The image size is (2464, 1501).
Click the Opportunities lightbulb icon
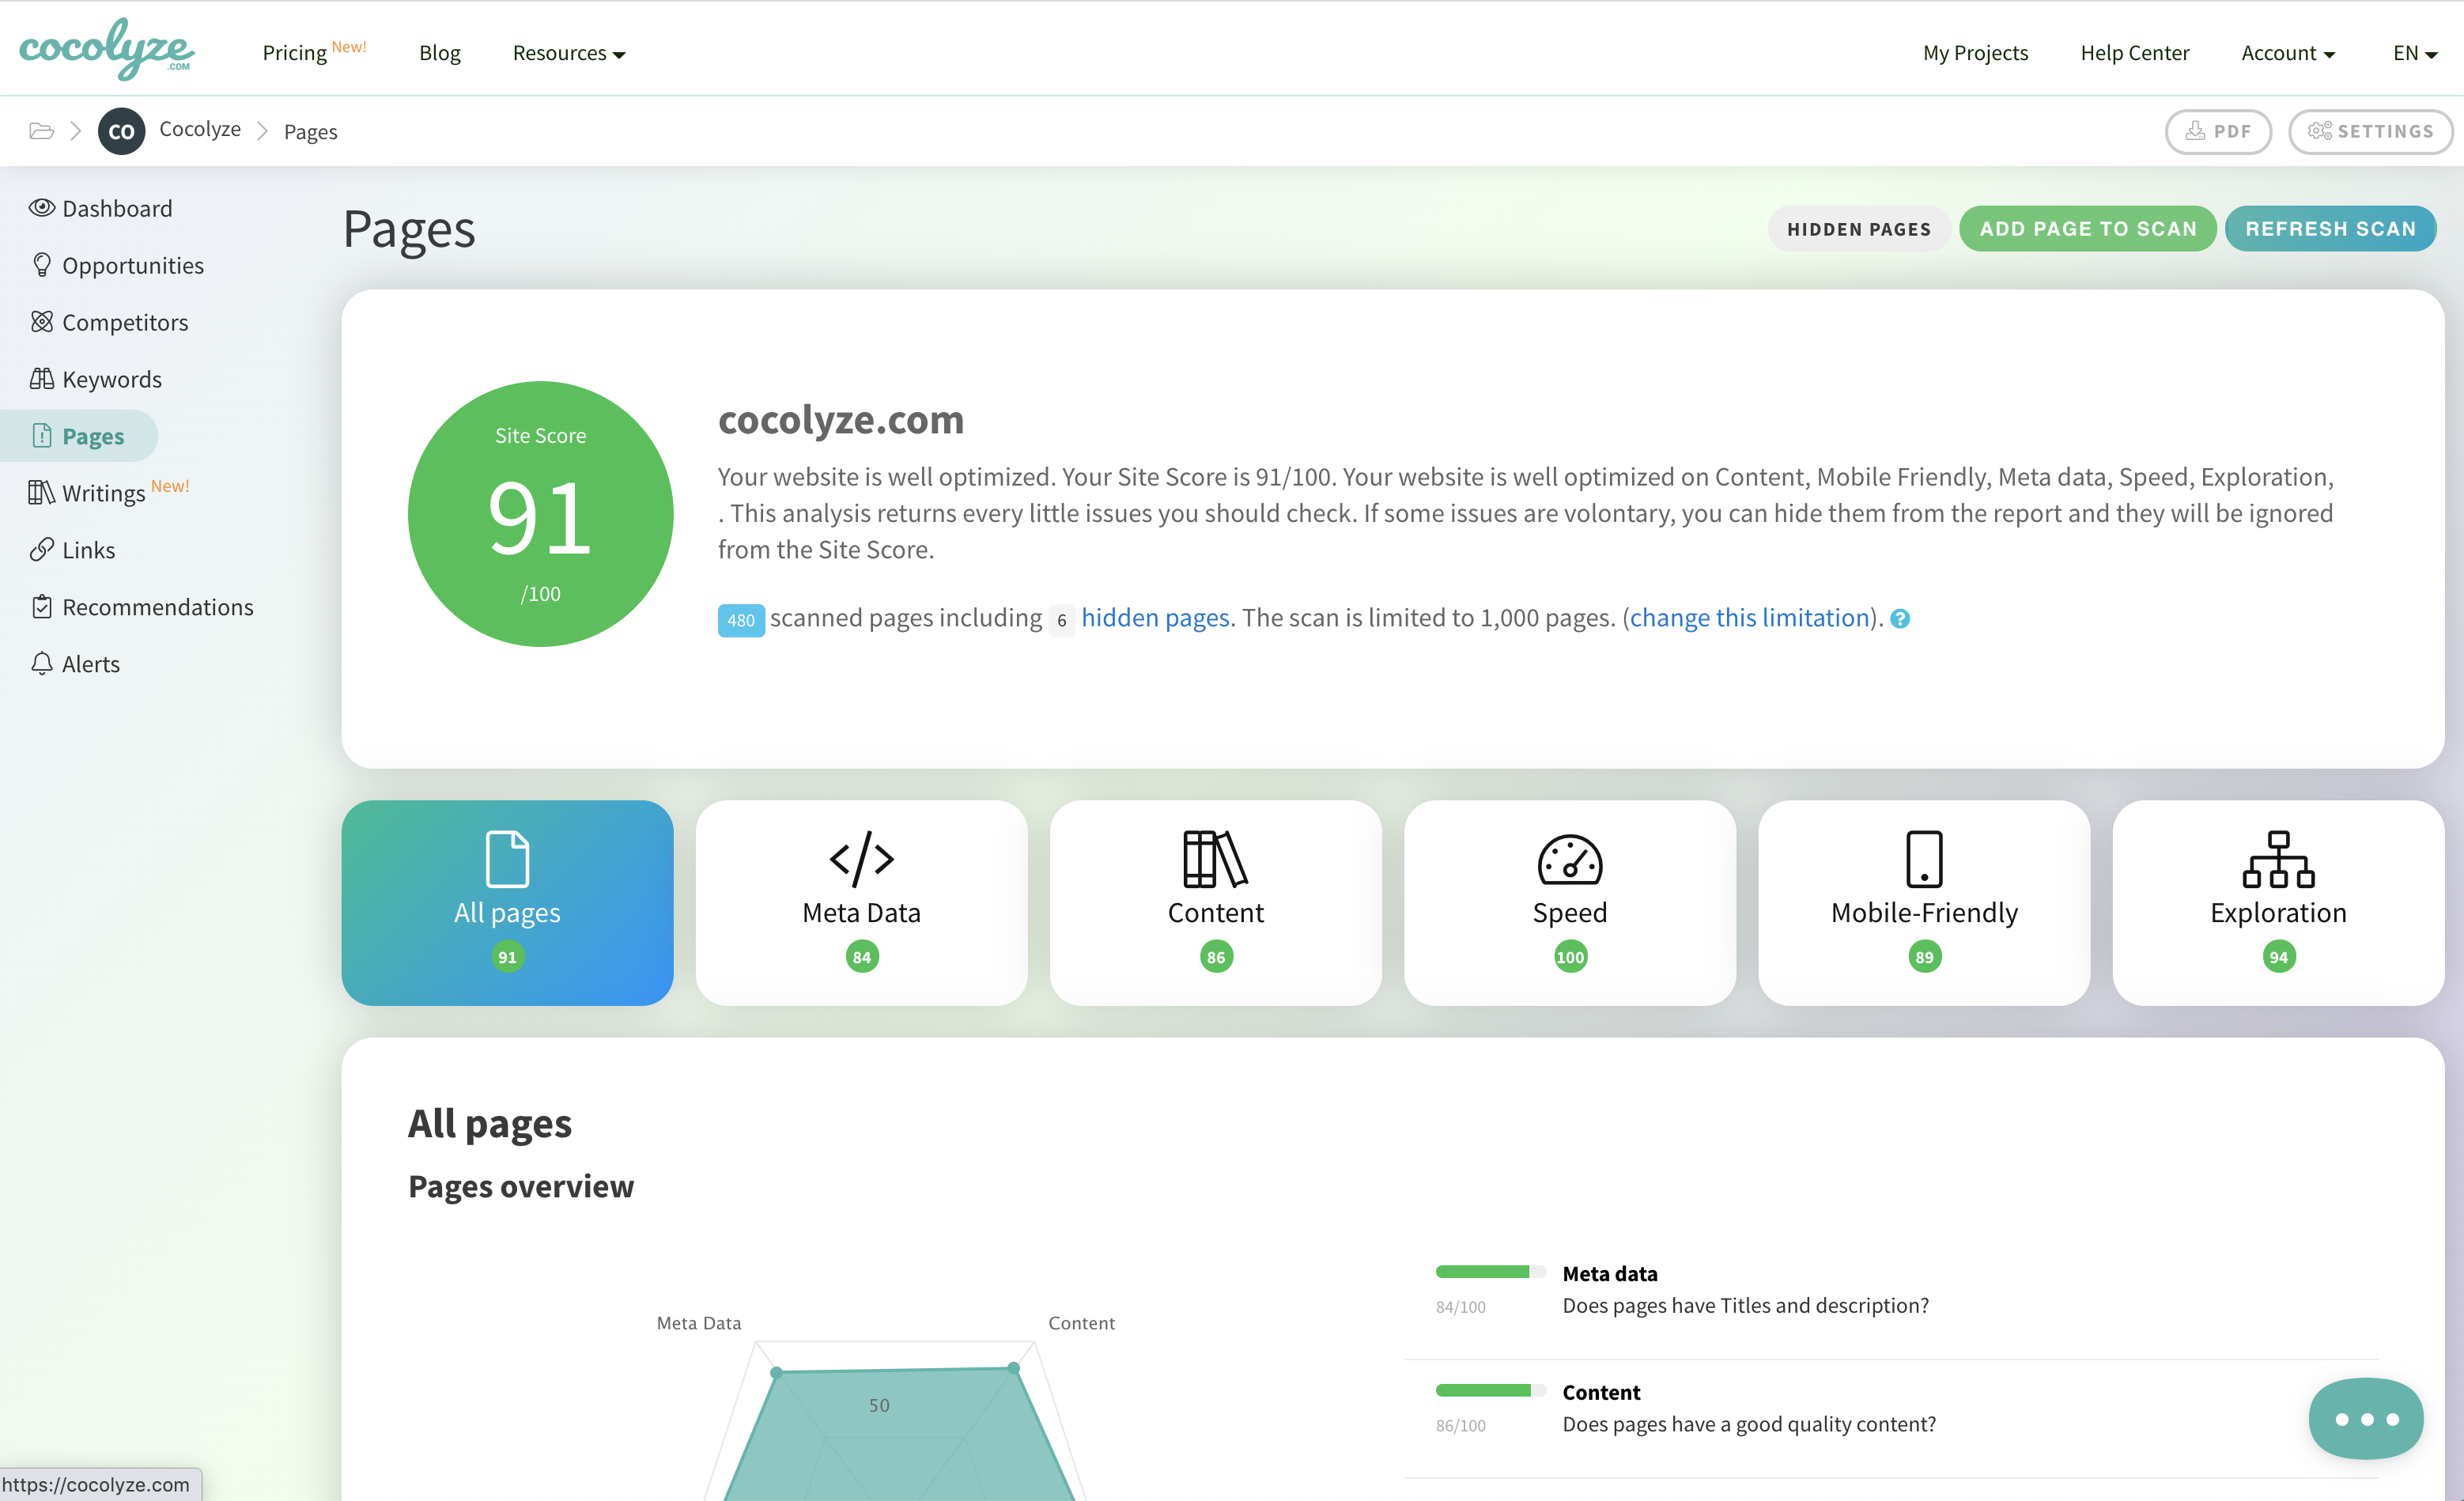[x=41, y=265]
